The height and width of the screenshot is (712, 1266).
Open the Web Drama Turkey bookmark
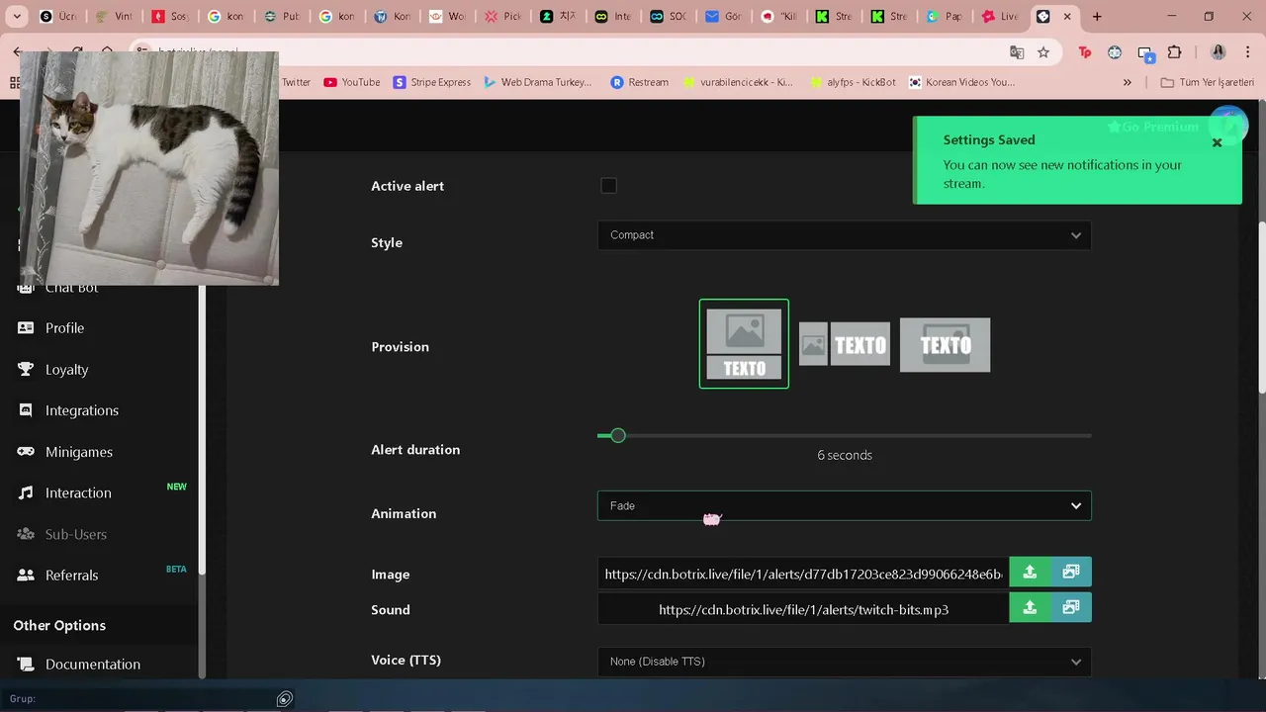(x=538, y=82)
